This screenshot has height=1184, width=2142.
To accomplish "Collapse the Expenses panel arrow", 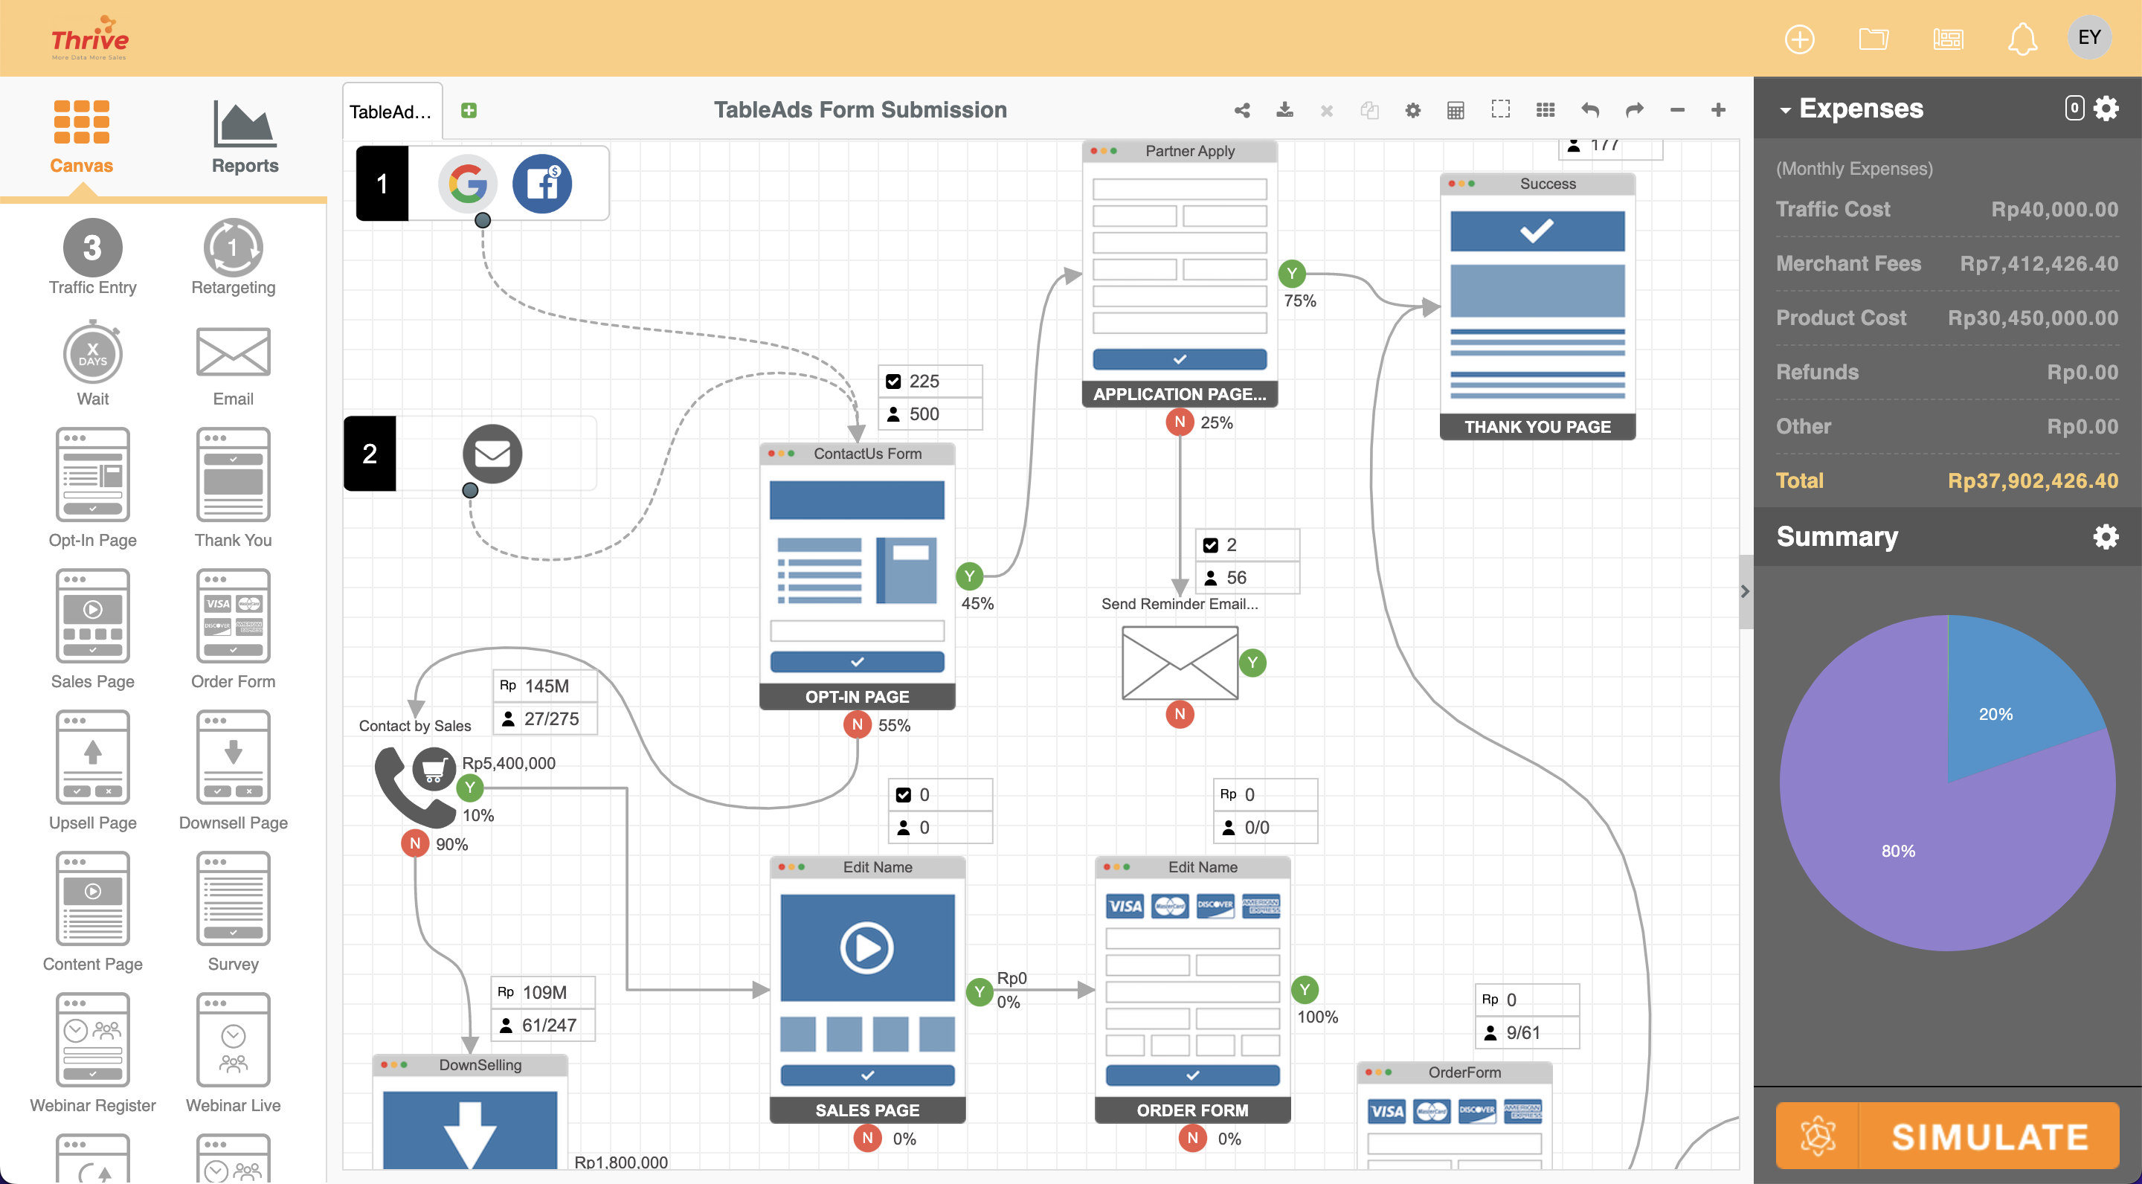I will (x=1784, y=110).
